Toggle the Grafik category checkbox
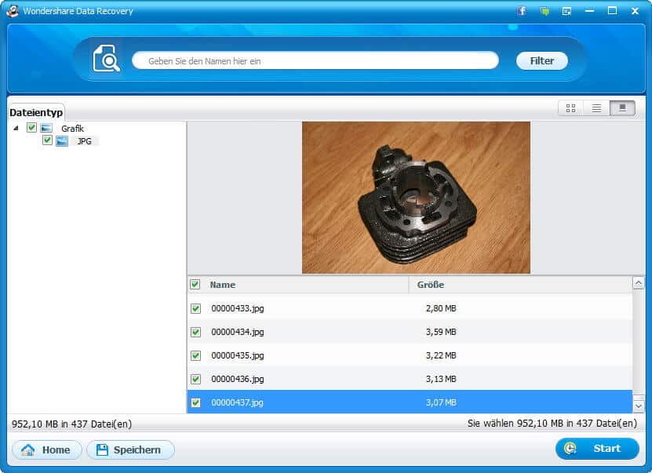Screen dimensions: 652x473 point(31,127)
